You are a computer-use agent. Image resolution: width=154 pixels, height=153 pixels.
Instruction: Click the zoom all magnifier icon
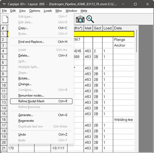pyautogui.click(x=90, y=19)
